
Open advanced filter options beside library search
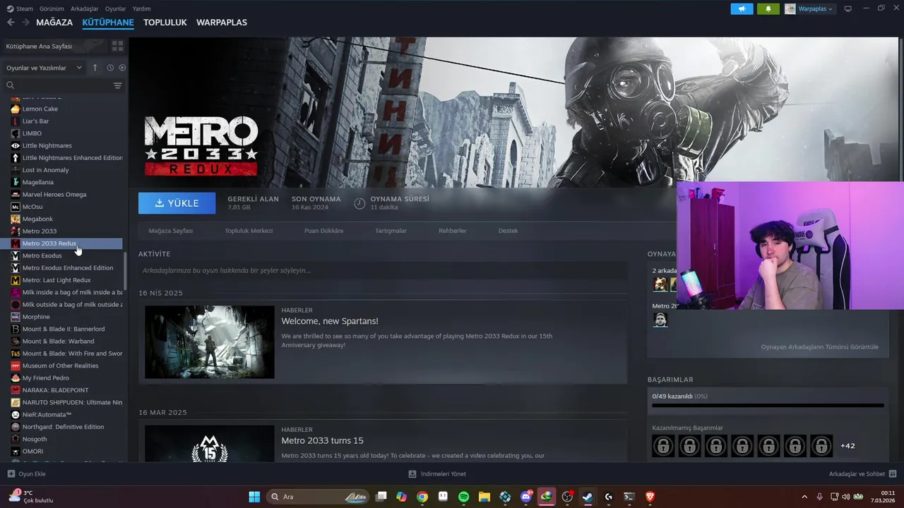pos(117,85)
